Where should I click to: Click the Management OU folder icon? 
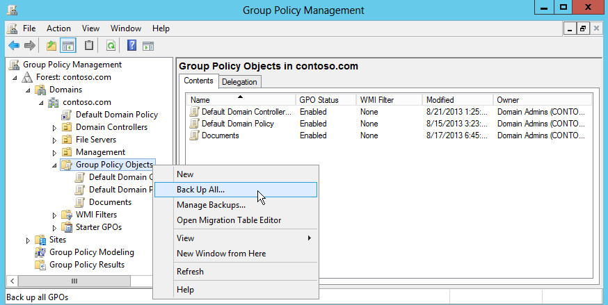click(67, 152)
